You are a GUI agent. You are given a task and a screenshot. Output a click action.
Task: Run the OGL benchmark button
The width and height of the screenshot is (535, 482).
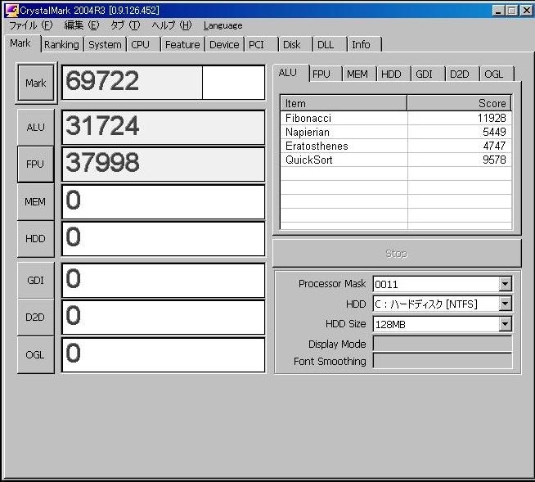[x=35, y=355]
